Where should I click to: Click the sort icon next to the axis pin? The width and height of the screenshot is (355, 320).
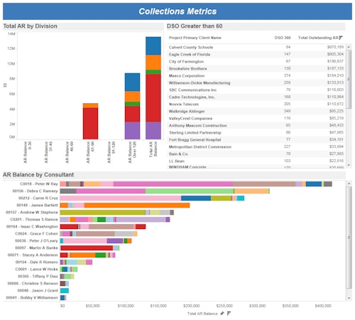click(x=229, y=314)
